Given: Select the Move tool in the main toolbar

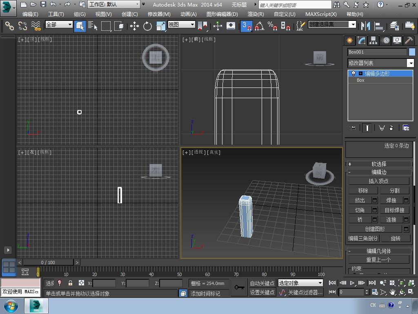Looking at the screenshot, I should (134, 26).
